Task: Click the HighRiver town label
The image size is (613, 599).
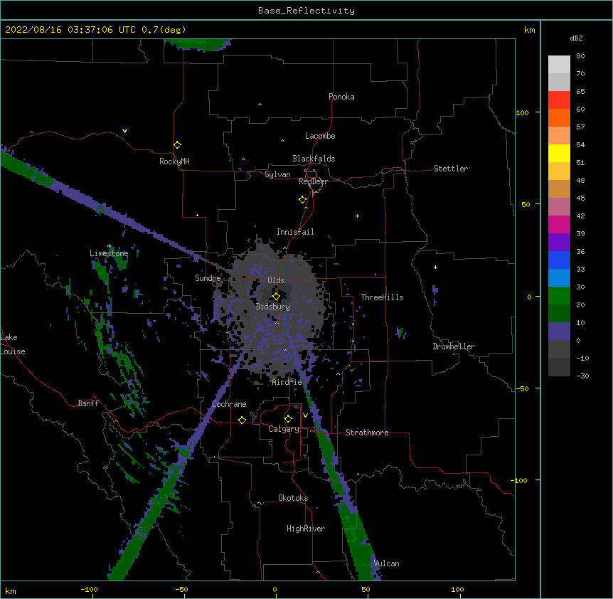Action: [306, 529]
